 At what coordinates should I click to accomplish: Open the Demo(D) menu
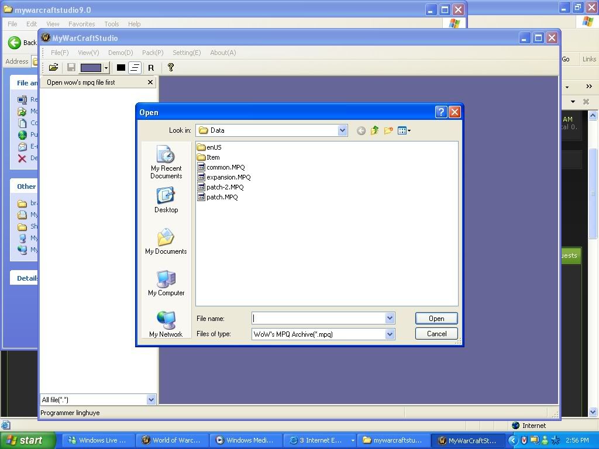click(x=121, y=53)
